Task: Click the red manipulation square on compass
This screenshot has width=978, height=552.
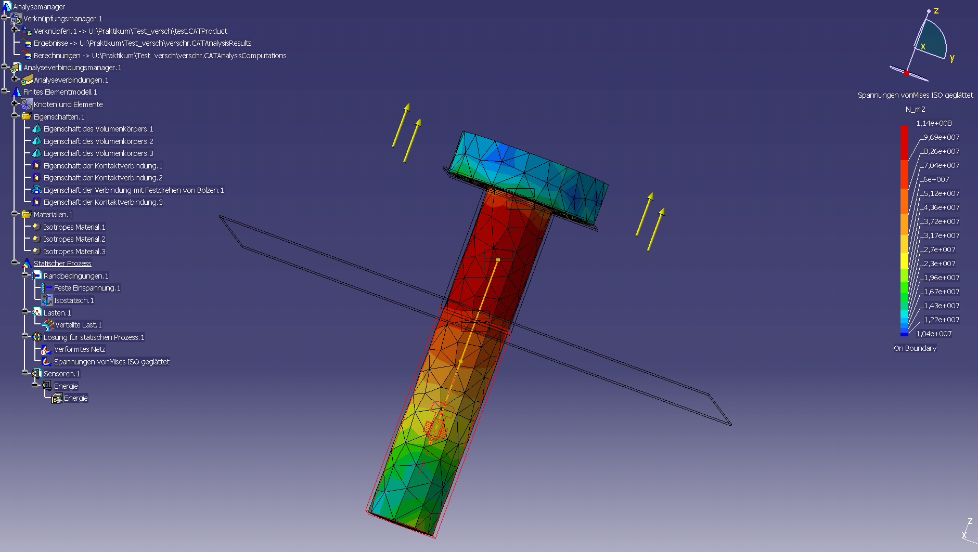Action: pyautogui.click(x=907, y=73)
